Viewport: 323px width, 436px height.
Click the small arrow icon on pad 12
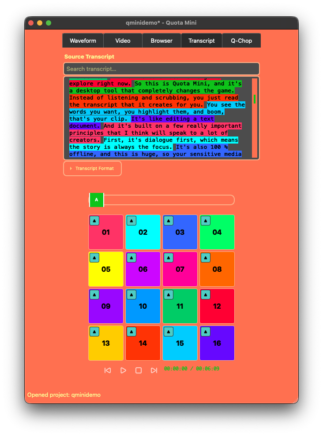click(206, 295)
